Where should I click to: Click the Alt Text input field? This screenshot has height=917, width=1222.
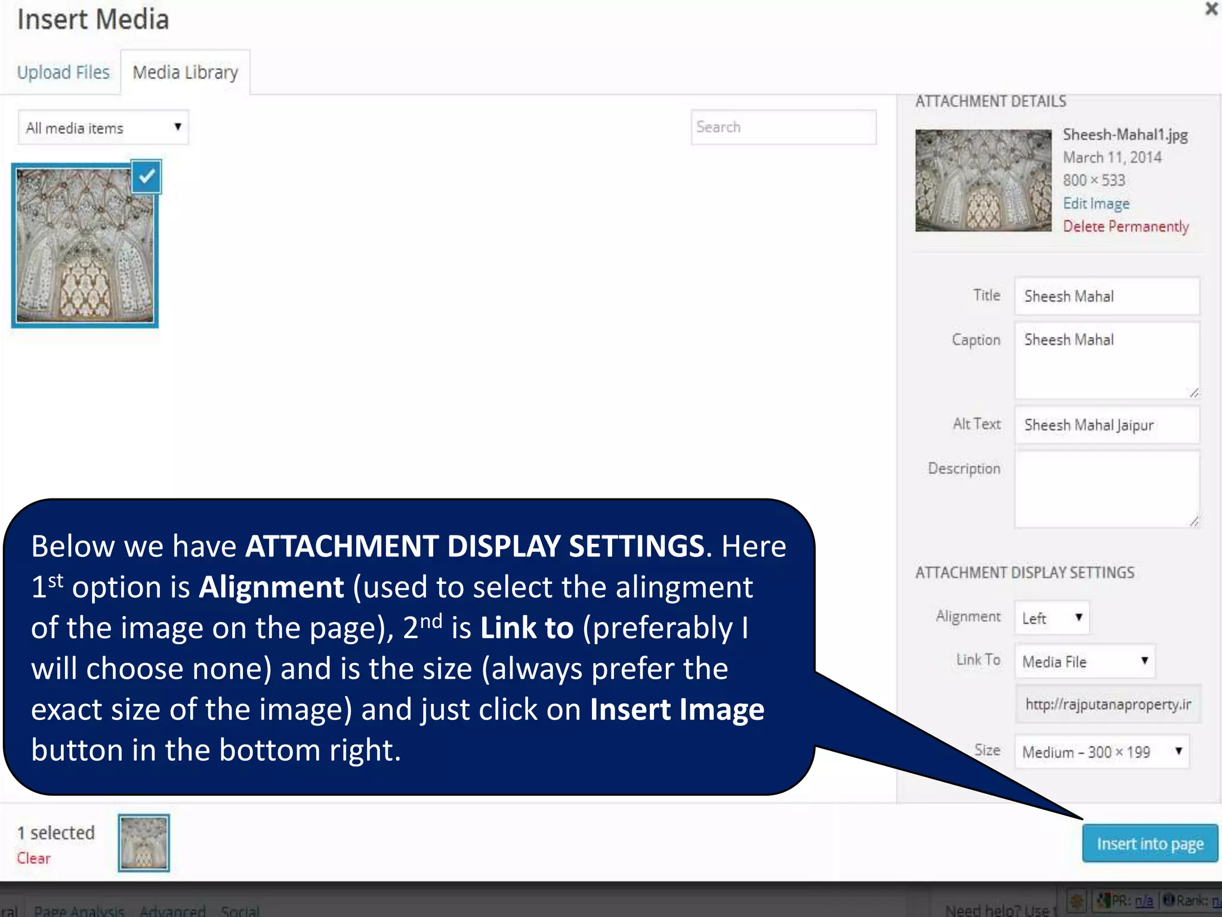tap(1107, 425)
